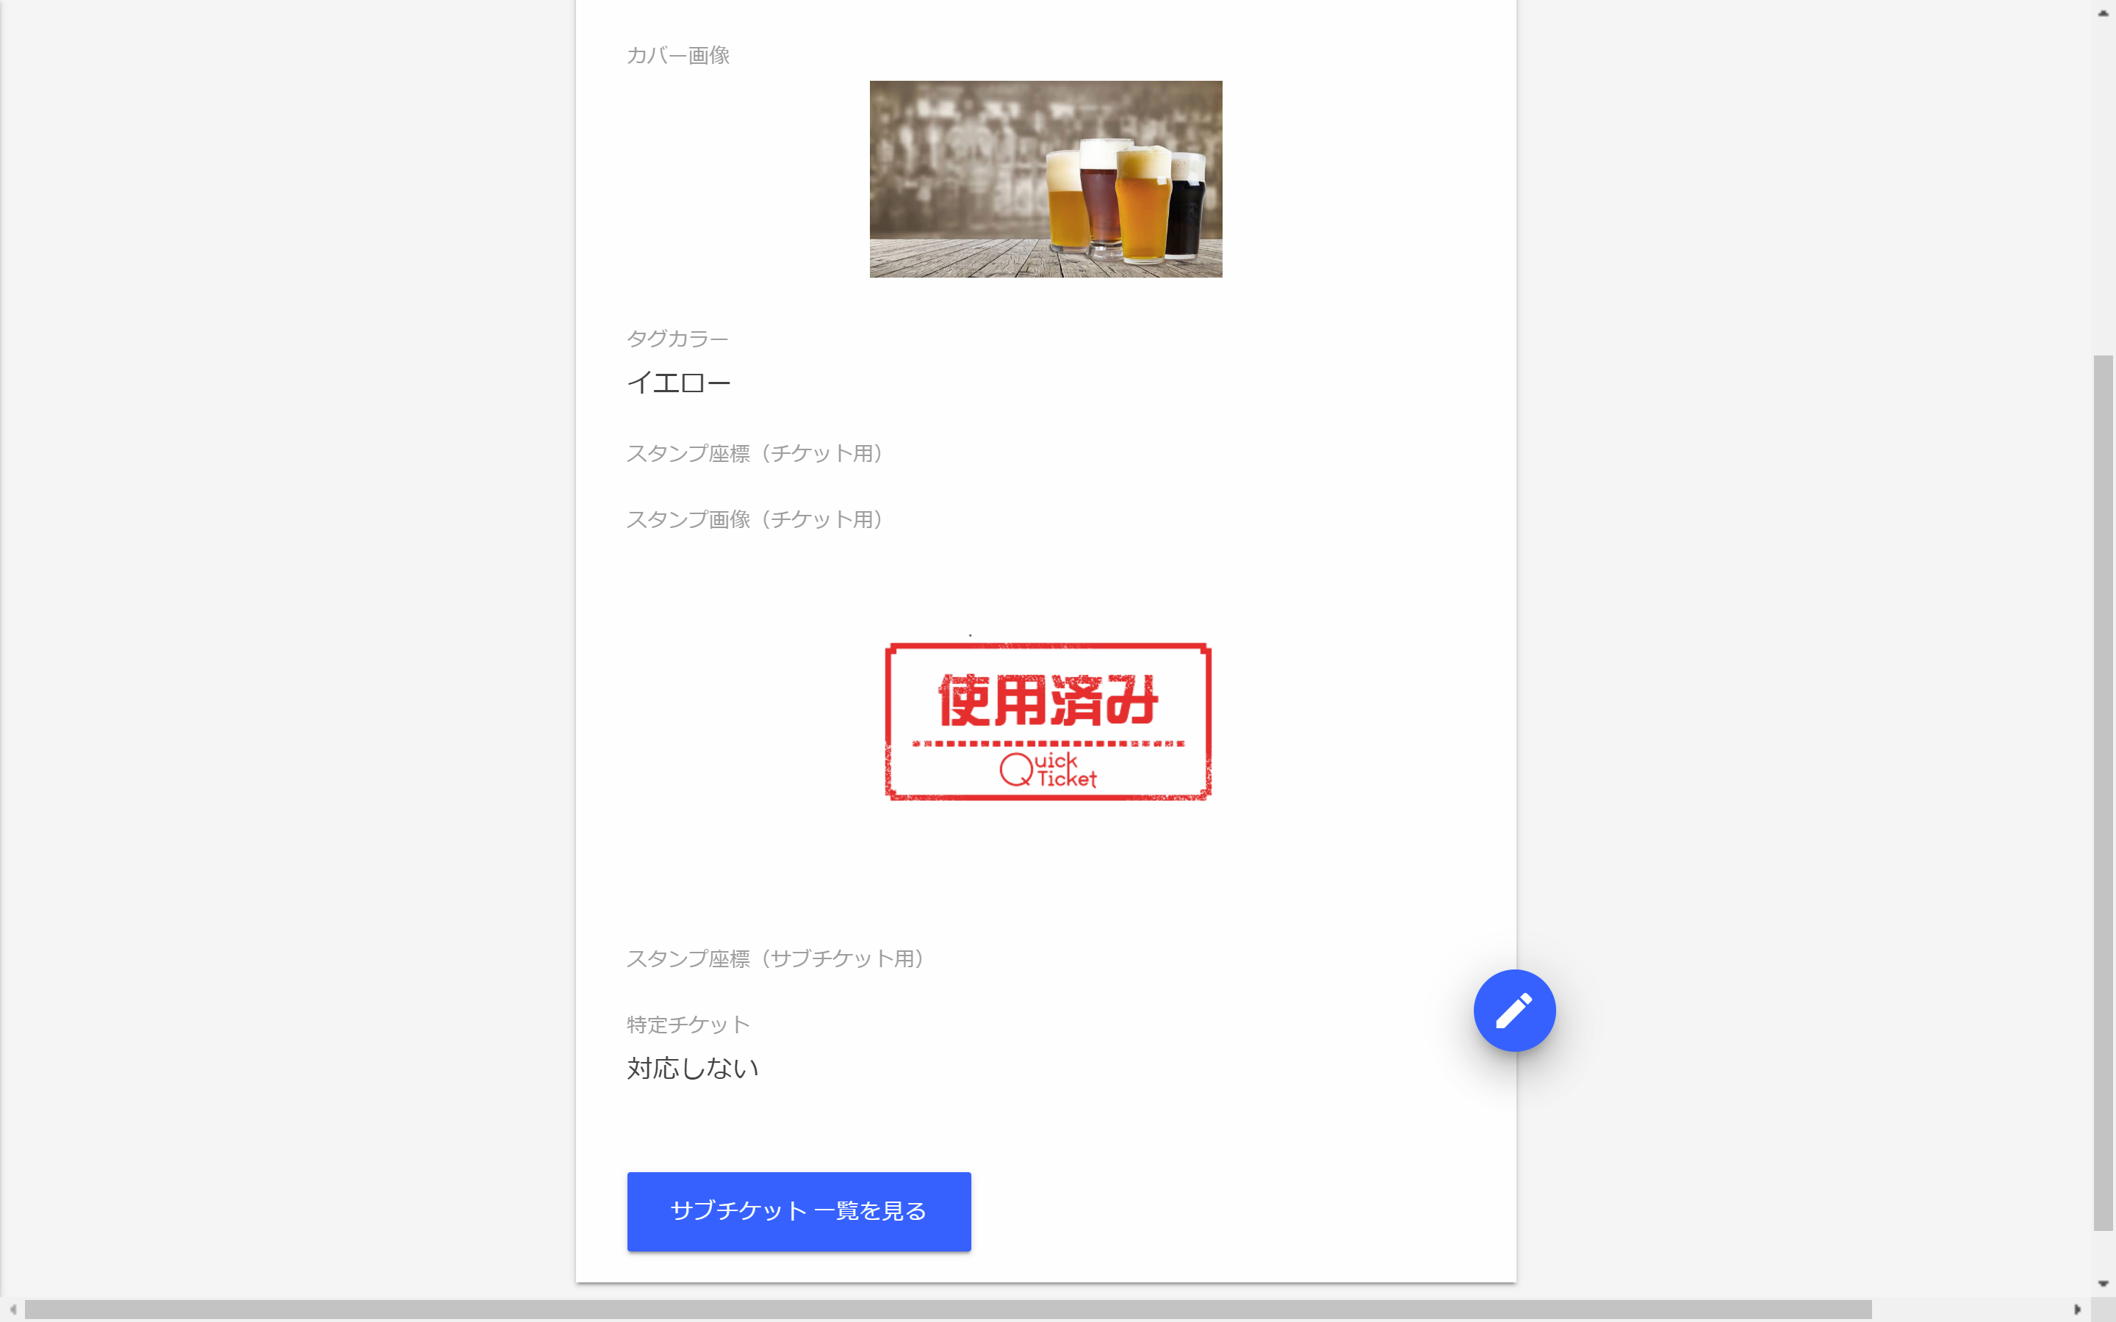2116x1322 pixels.
Task: Click the beer glasses cover image
Action: coord(1046,179)
